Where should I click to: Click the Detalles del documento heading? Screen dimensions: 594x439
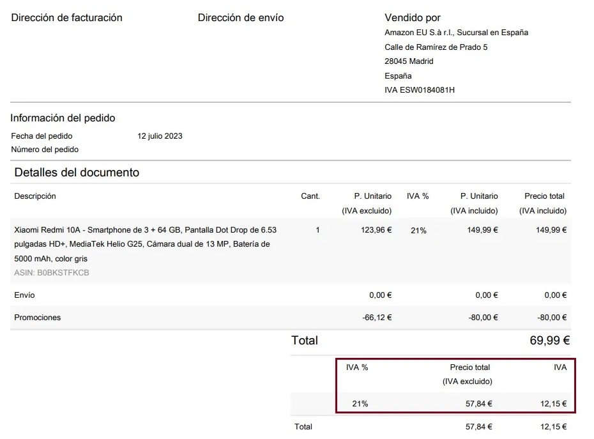[x=77, y=173]
